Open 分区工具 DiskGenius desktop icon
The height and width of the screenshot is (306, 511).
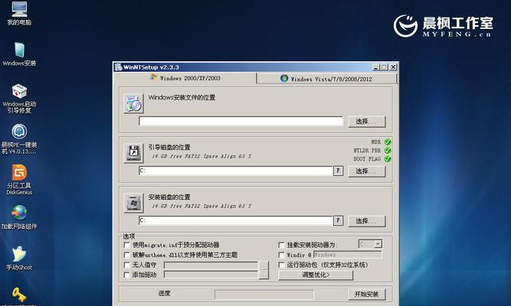click(19, 180)
